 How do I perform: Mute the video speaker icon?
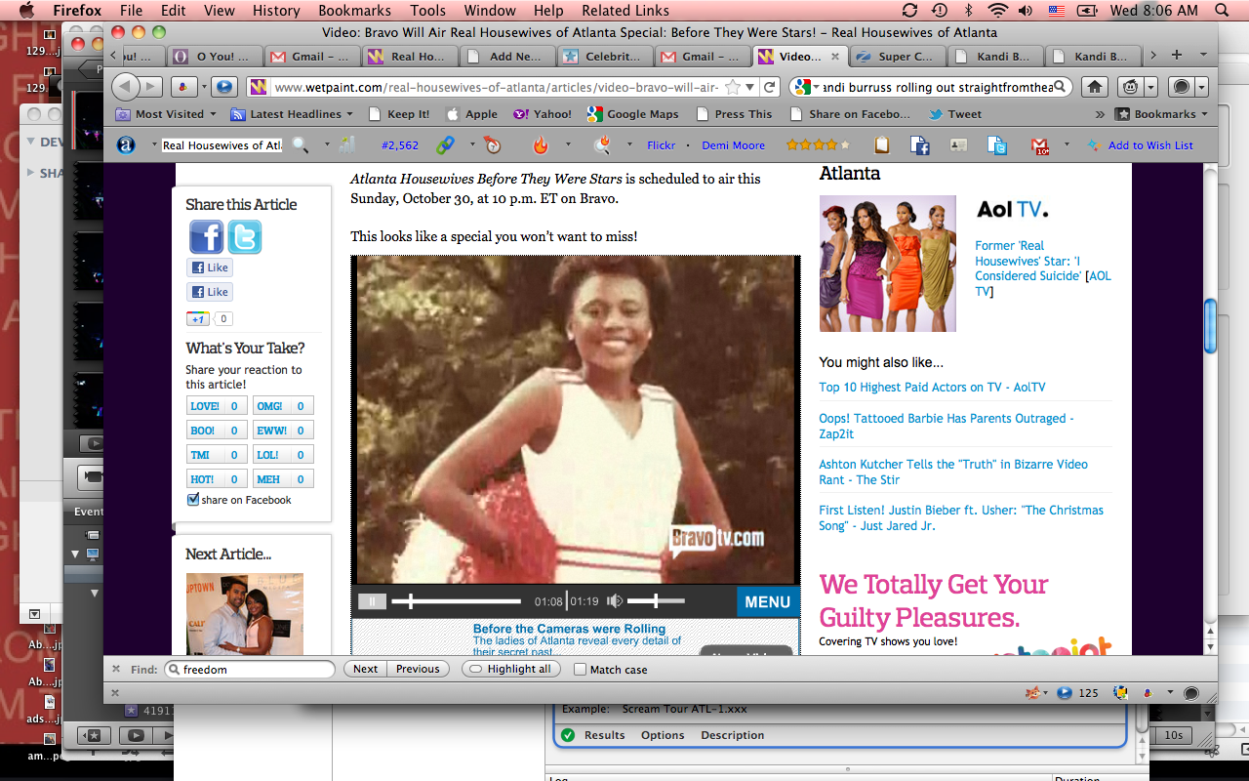click(615, 601)
